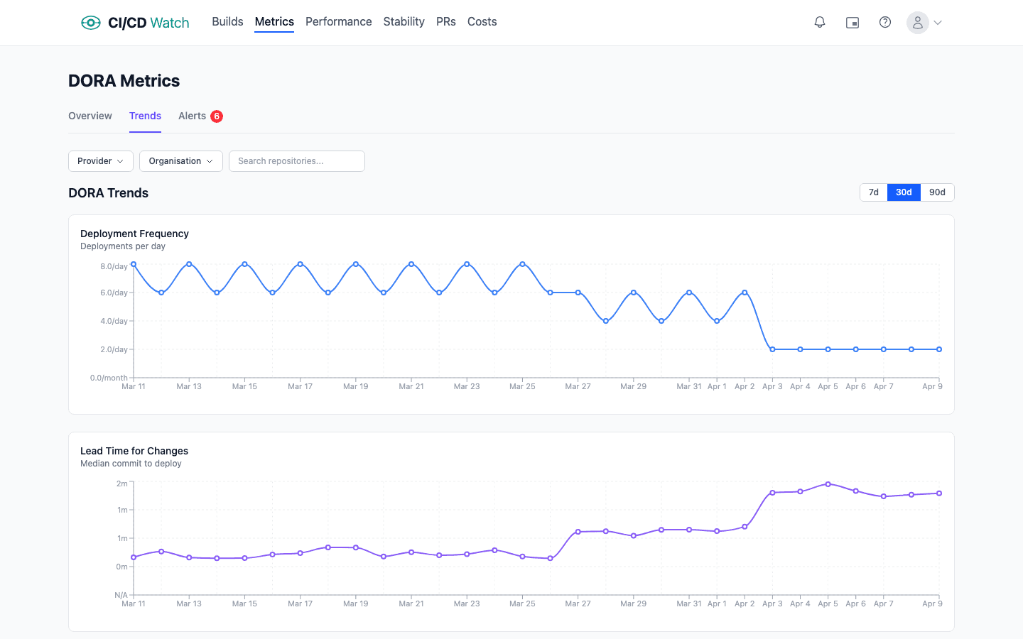Click the CI/CD Watch eye logo
The image size is (1023, 639).
click(x=91, y=22)
